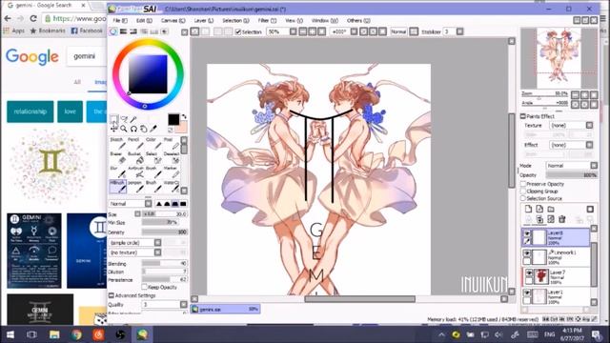Choose the Bucket fill tool
This screenshot has width=610, height=343.
click(134, 158)
